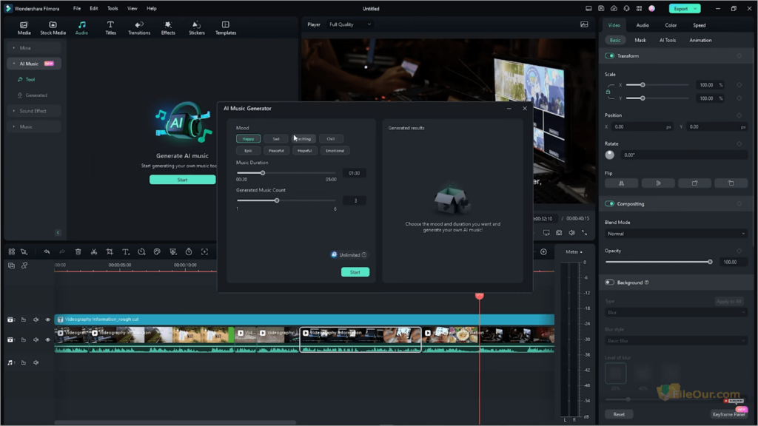758x426 pixels.
Task: Click the Undo icon in timeline toolbar
Action: [47, 252]
